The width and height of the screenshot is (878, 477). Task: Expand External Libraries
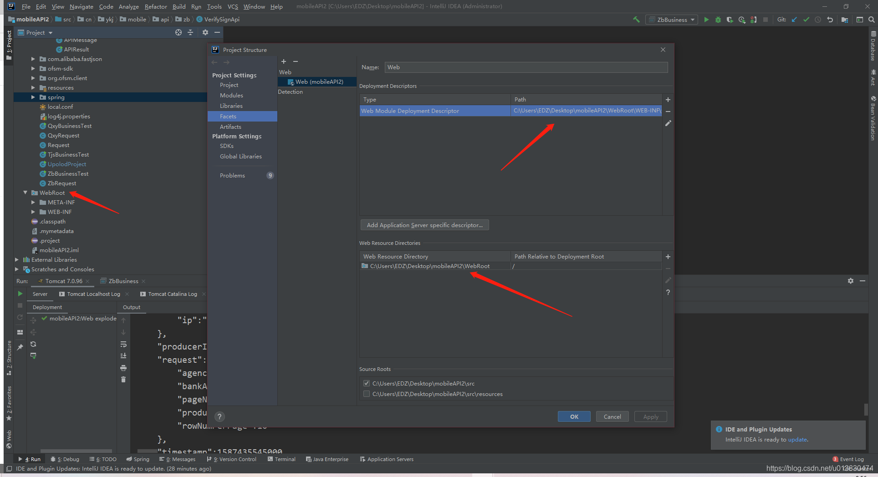tap(17, 260)
